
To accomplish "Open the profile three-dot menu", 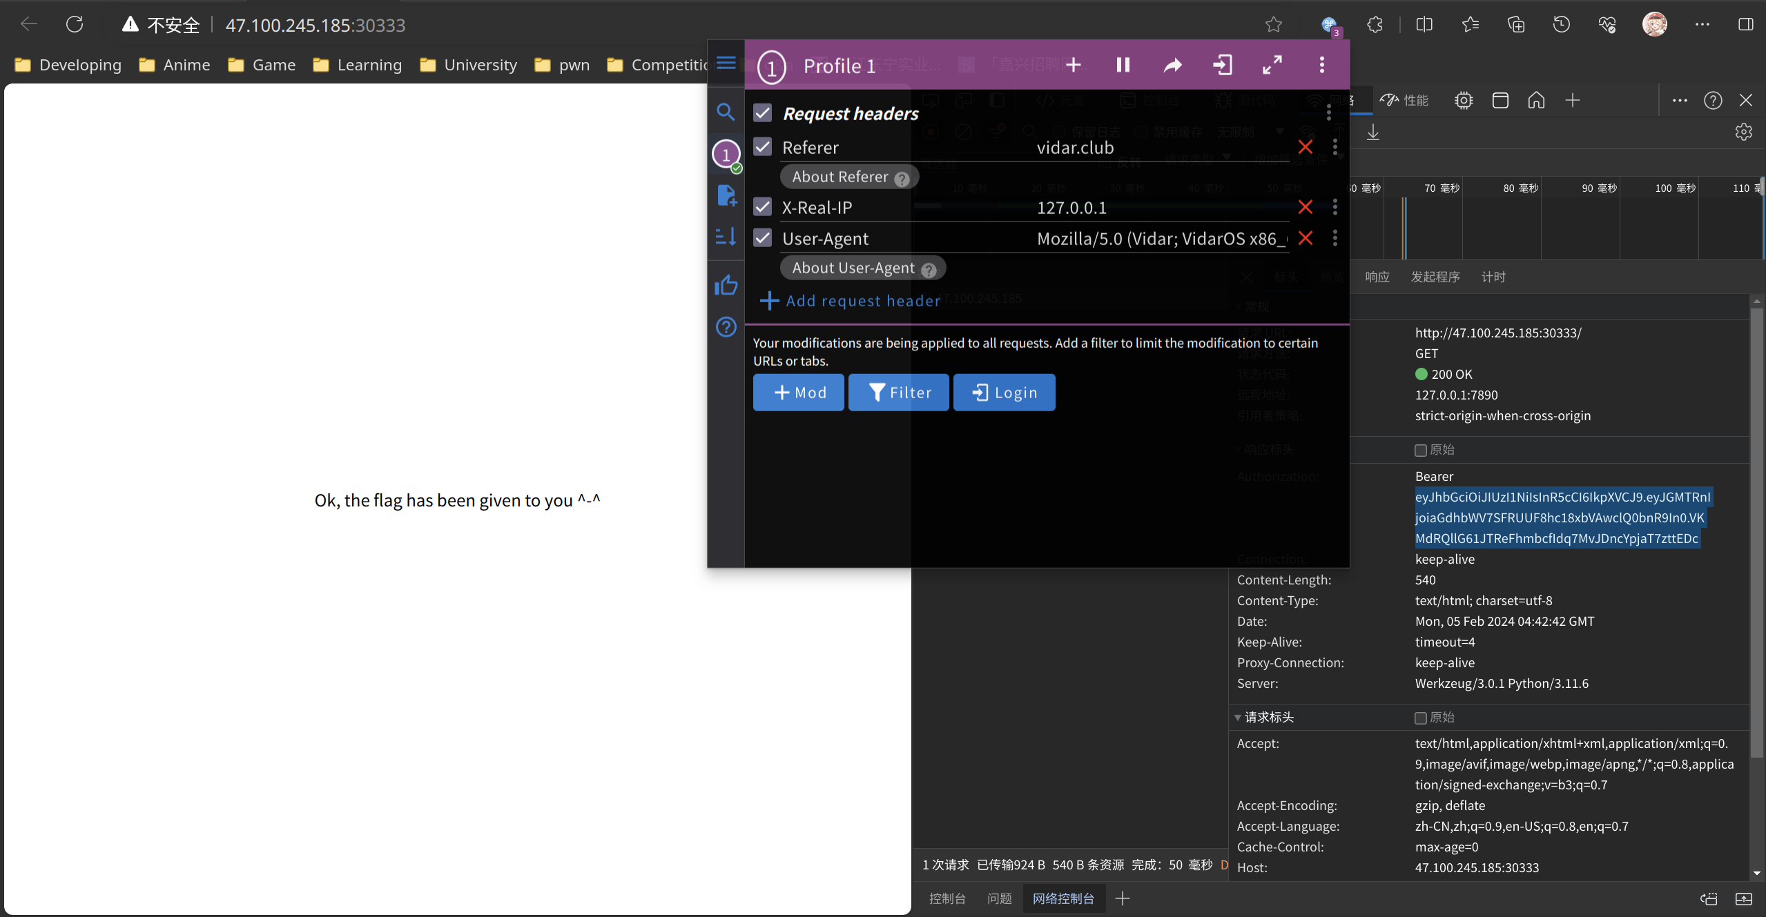I will pyautogui.click(x=1322, y=66).
